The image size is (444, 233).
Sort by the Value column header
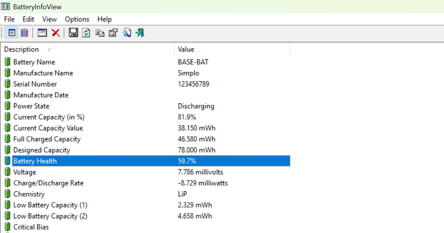232,49
